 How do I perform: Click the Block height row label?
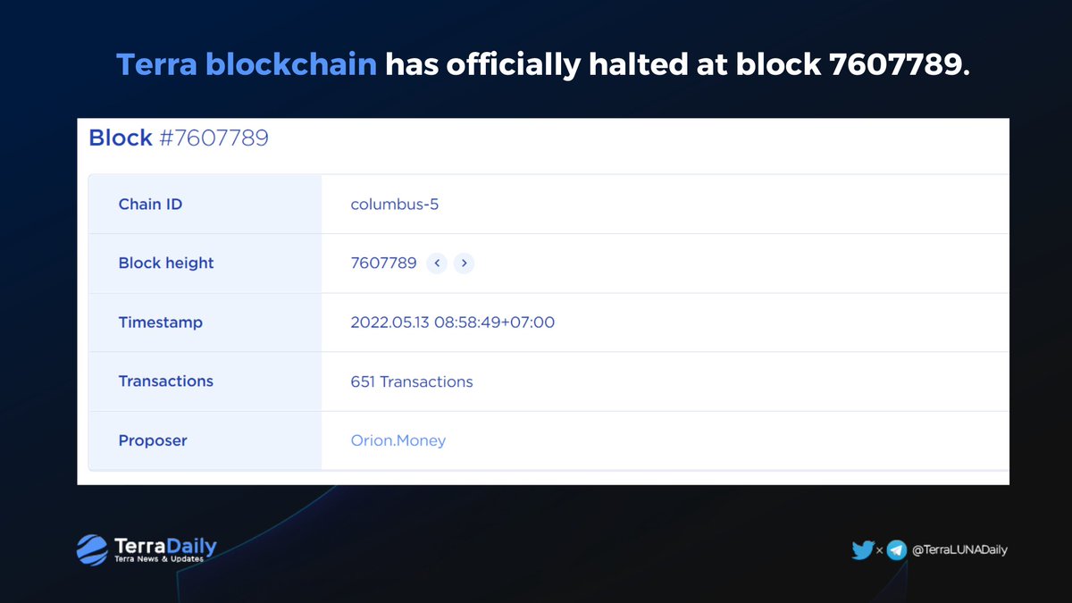[x=166, y=264]
